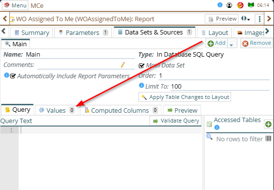Click the magnifier filter icon in Accessed Tables

click(x=209, y=137)
